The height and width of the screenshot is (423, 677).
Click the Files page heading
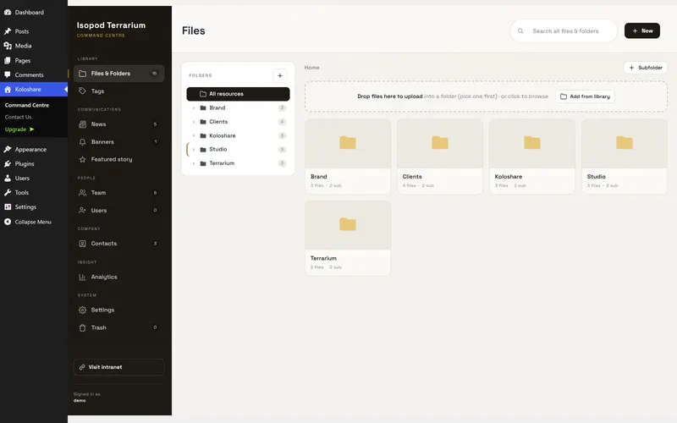[x=194, y=30]
